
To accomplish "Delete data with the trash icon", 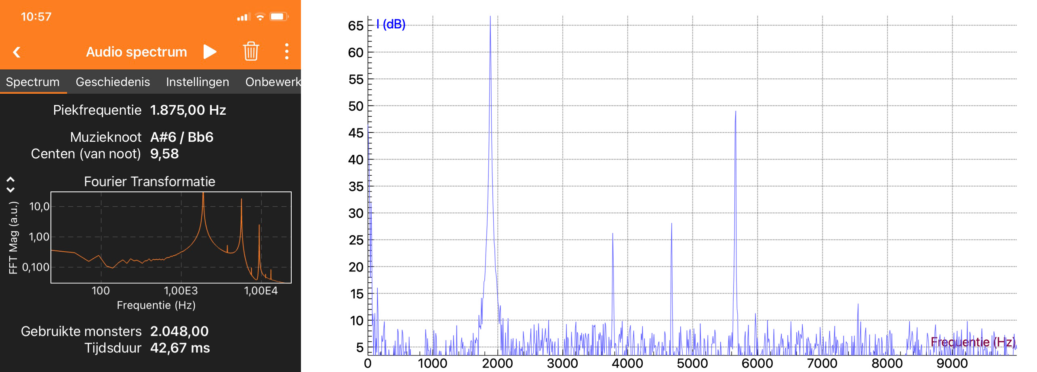I will (250, 51).
